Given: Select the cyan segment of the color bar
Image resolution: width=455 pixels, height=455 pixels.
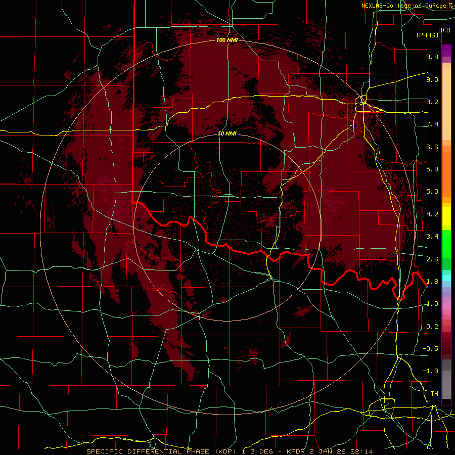Looking at the screenshot, I should tap(446, 278).
